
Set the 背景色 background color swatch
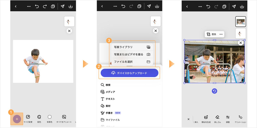coord(49,119)
